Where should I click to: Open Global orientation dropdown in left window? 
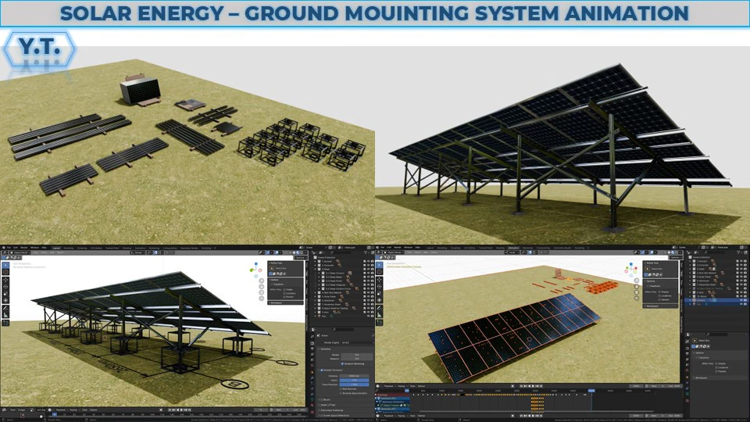pyautogui.click(x=137, y=252)
